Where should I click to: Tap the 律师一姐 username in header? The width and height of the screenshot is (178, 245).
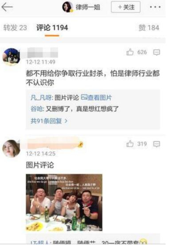tap(88, 7)
